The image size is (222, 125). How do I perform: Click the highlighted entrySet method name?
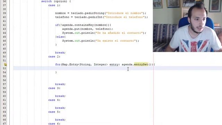tap(141, 65)
